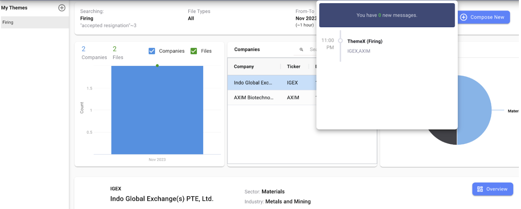Select the AXIM Biotechno... company row

[x=253, y=98]
